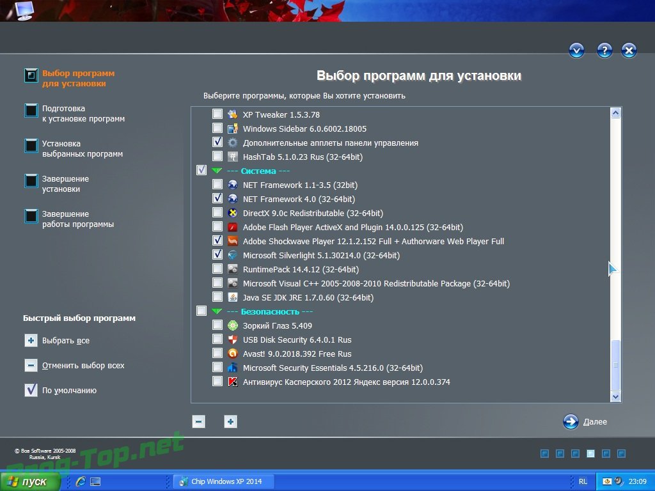Uncheck Дополнительные апплеты панели управления
Image resolution: width=655 pixels, height=491 pixels.
coord(217,142)
